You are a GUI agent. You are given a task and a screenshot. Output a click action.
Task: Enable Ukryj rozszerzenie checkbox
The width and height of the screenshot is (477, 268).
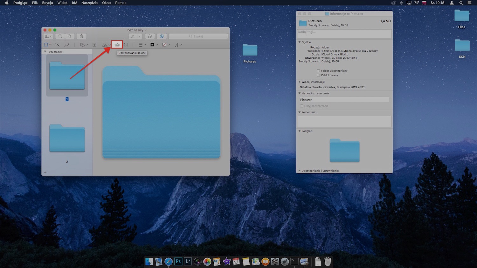(301, 106)
